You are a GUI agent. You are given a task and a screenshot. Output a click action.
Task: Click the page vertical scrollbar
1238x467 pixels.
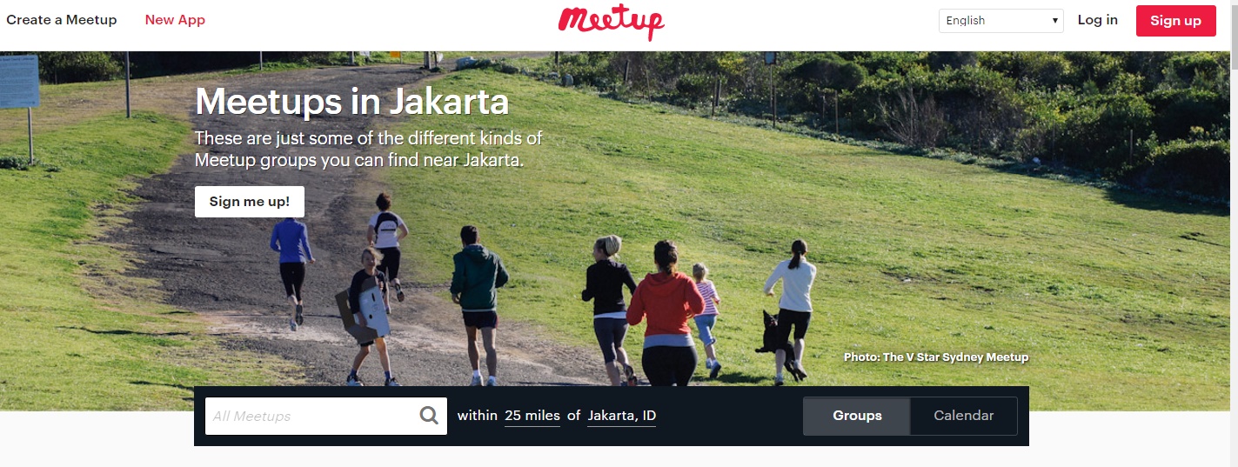1232,233
